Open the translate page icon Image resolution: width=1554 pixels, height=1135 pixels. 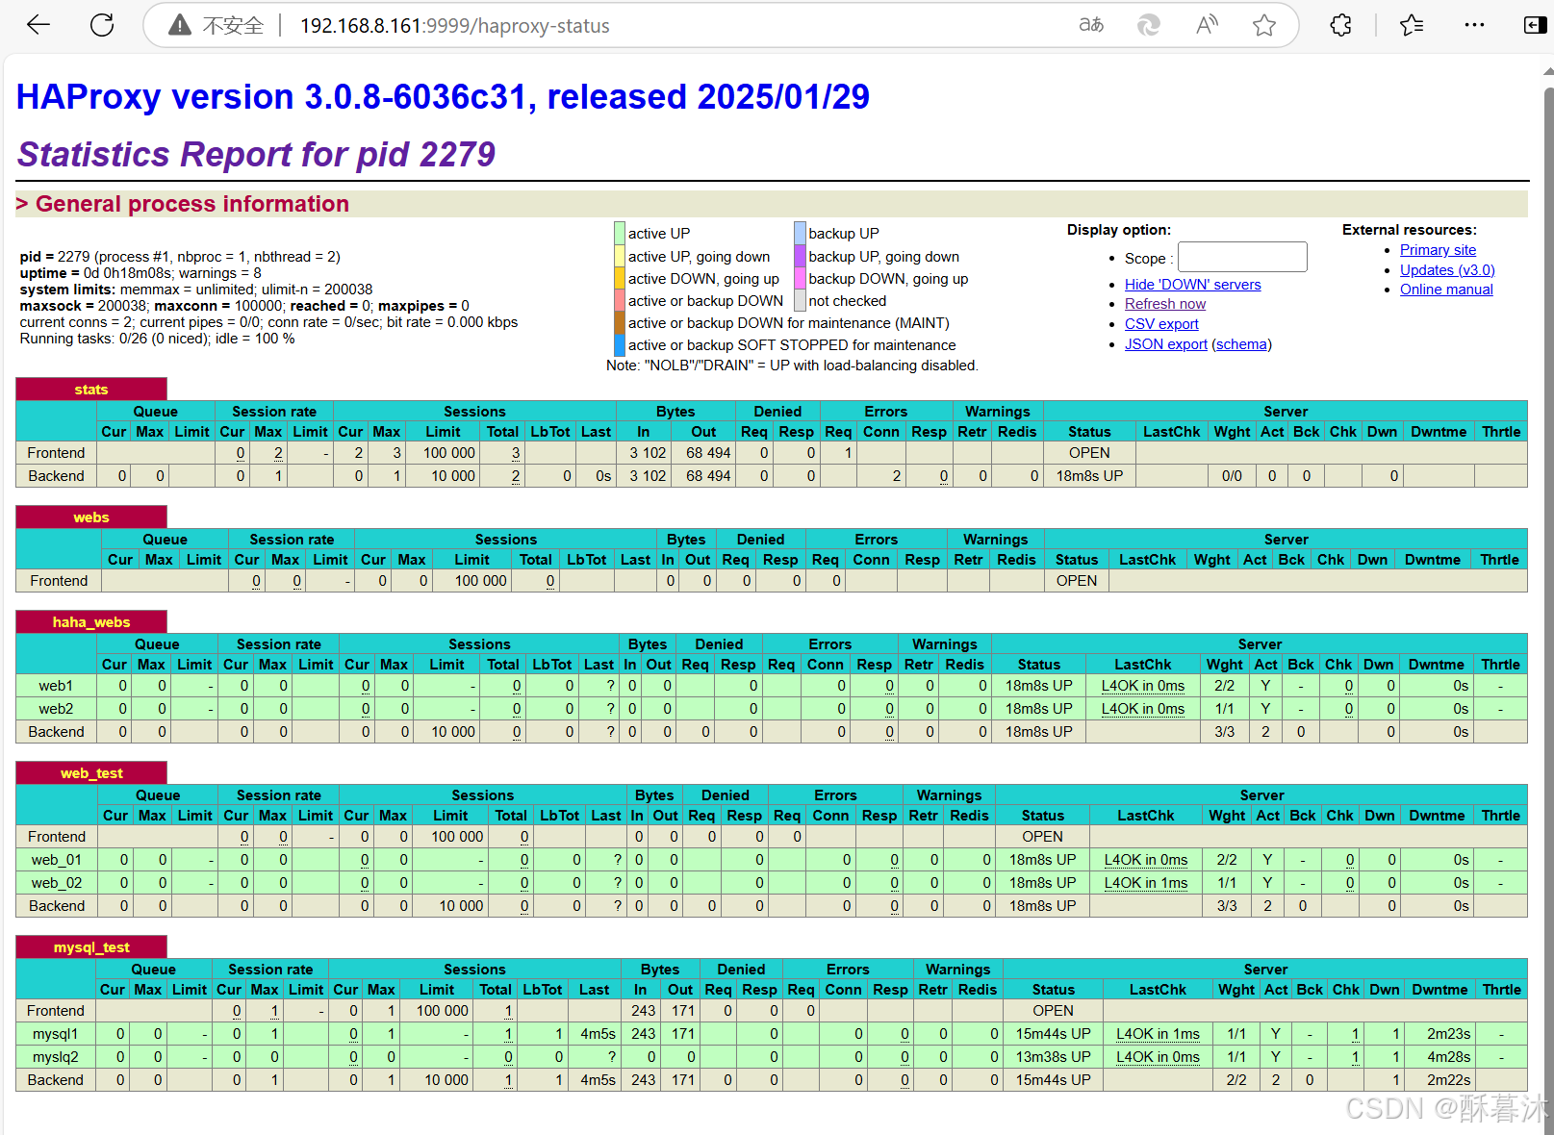1091,26
